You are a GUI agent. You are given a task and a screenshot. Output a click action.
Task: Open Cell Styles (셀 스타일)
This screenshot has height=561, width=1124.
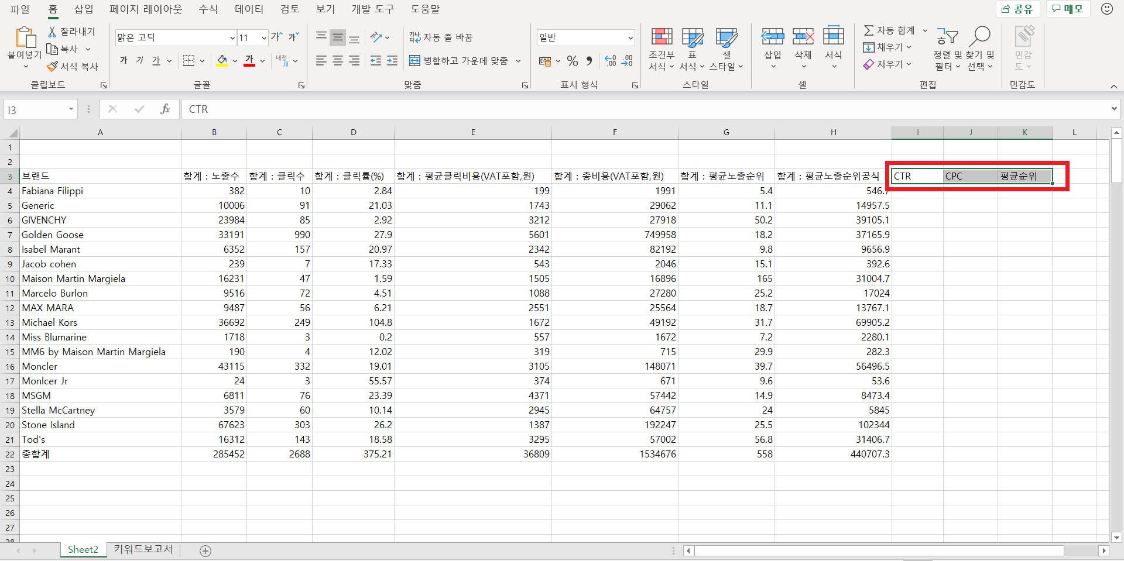point(727,50)
